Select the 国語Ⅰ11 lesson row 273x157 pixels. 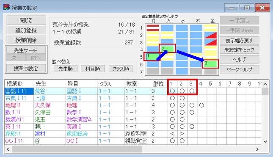pyautogui.click(x=133, y=91)
